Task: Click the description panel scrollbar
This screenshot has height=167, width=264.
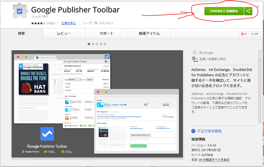Action: click(x=260, y=87)
